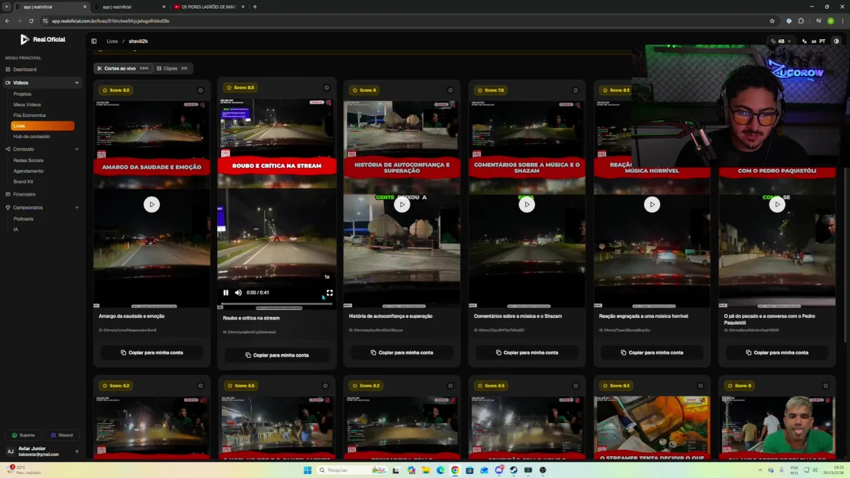This screenshot has width=850, height=478.
Task: Open options circle on Amargo da saudade card
Action: pyautogui.click(x=201, y=90)
